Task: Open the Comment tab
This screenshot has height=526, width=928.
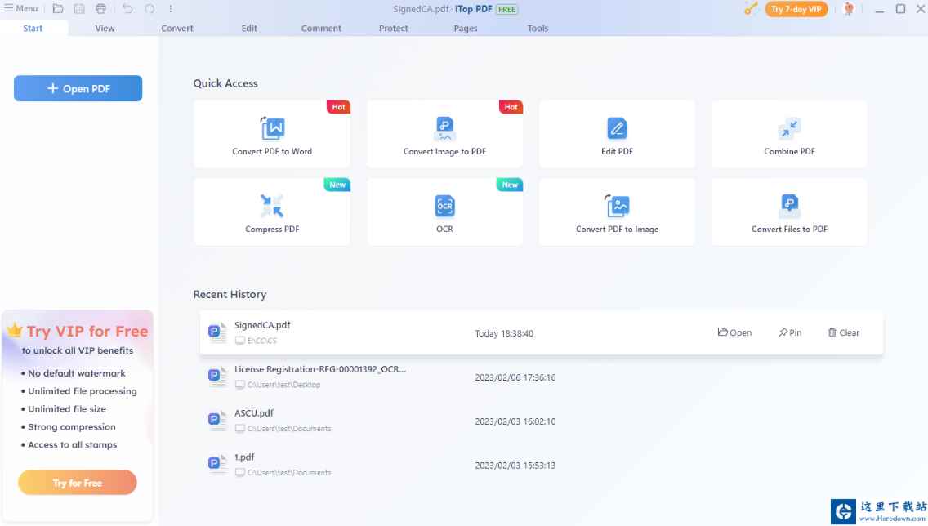Action: point(321,29)
